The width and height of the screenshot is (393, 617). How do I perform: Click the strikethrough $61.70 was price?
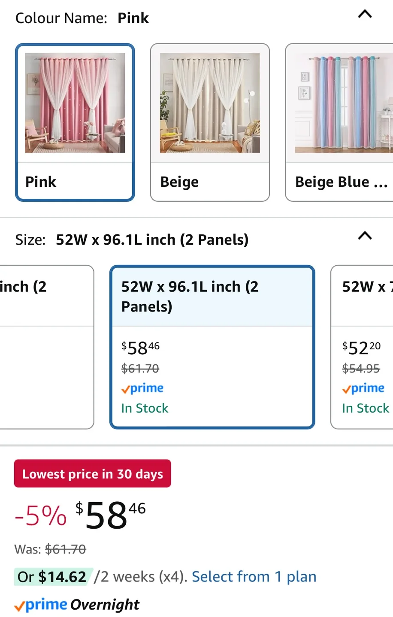(65, 549)
